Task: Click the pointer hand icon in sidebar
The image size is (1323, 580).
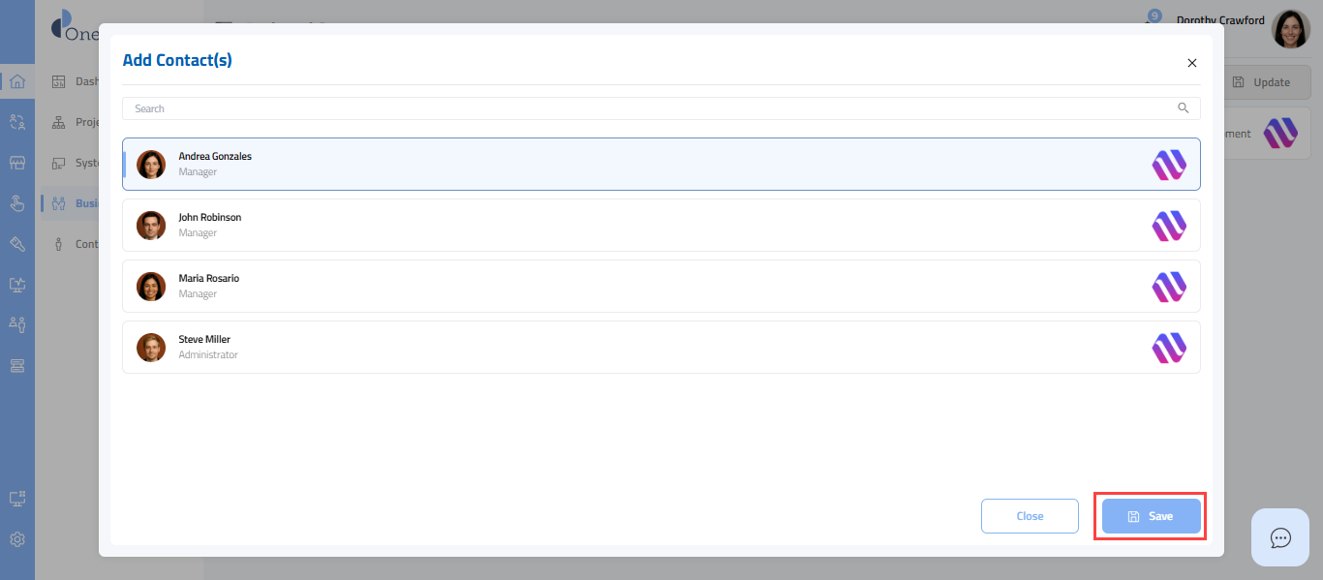Action: point(17,203)
